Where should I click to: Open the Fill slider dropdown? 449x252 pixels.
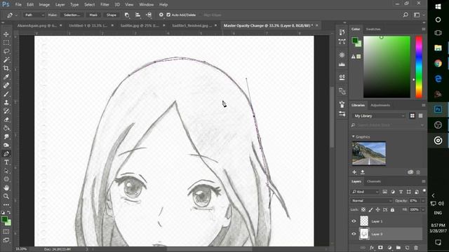click(x=423, y=210)
